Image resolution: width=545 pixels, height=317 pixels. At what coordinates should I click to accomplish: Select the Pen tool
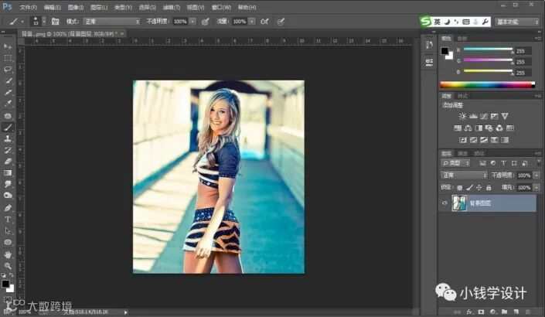pos(8,208)
